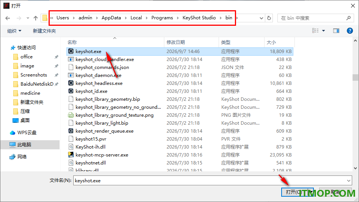The width and height of the screenshot is (359, 202).
Task: Sort files by 类型 column
Action: point(241,42)
